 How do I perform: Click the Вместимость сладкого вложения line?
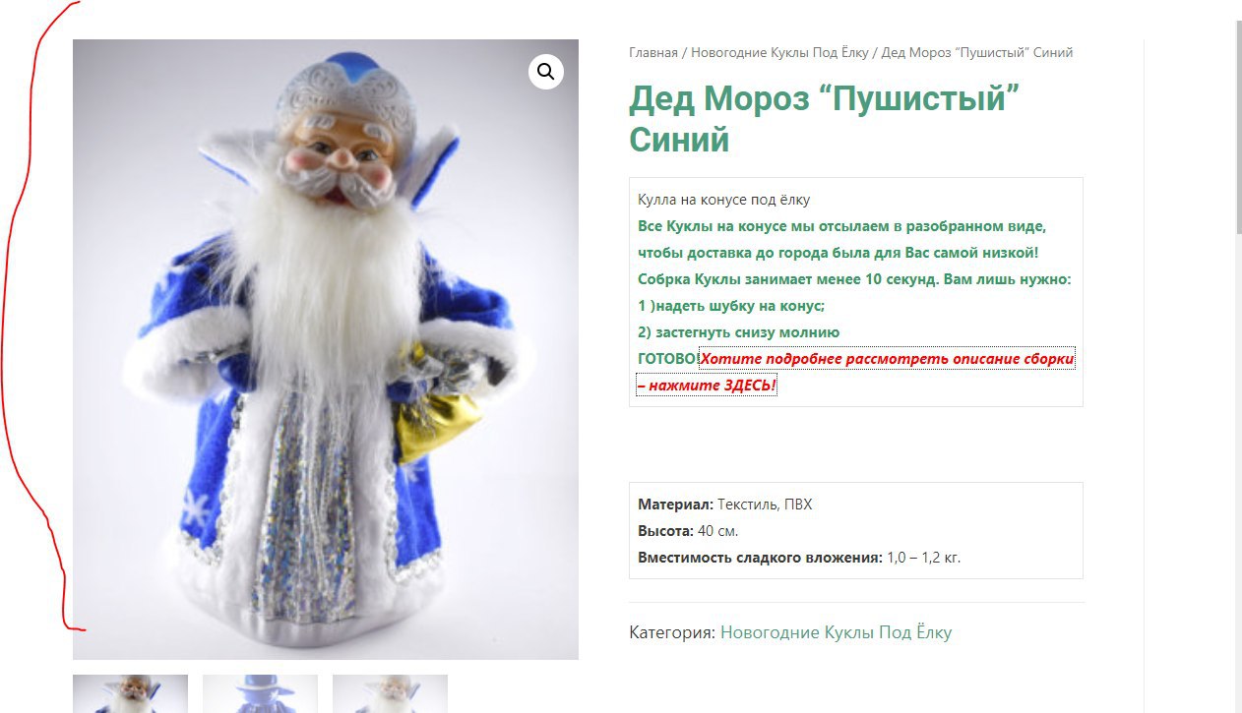coord(799,558)
